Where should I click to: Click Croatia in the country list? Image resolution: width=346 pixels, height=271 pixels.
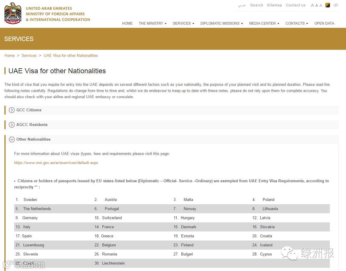tap(266, 236)
